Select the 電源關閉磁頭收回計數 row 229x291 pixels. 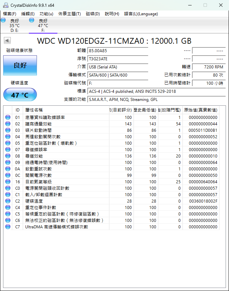coord(111,188)
